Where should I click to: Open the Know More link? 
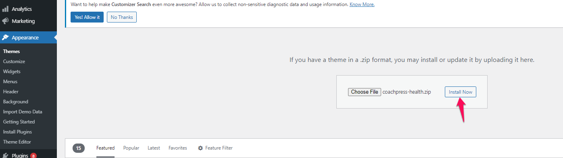click(362, 4)
